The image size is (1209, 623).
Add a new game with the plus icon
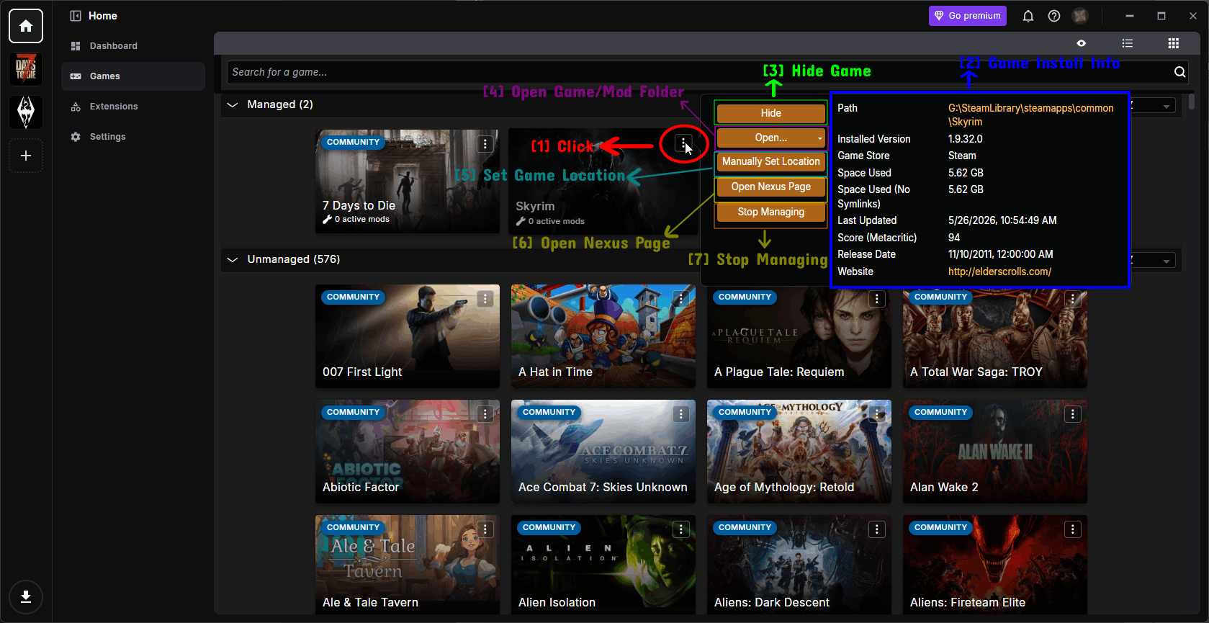click(x=26, y=156)
